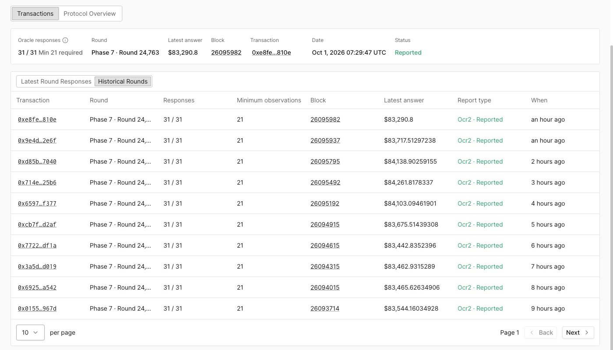
Task: Open block 26094615 link
Action: 325,245
